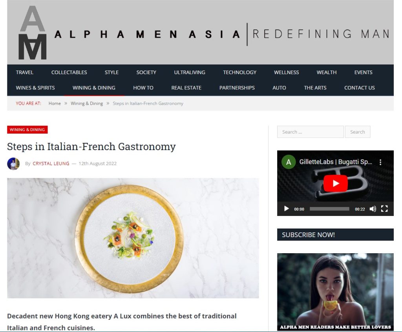Viewport: 402px width, 332px height.
Task: Click the red Wining & Dining category tag
Action: [x=27, y=129]
